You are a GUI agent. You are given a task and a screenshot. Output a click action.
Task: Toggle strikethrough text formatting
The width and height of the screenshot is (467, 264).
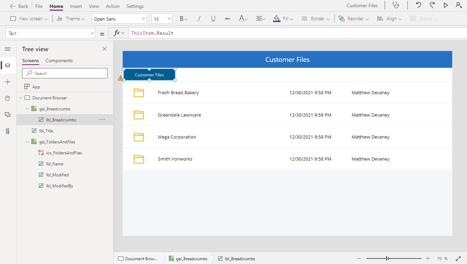(x=227, y=19)
